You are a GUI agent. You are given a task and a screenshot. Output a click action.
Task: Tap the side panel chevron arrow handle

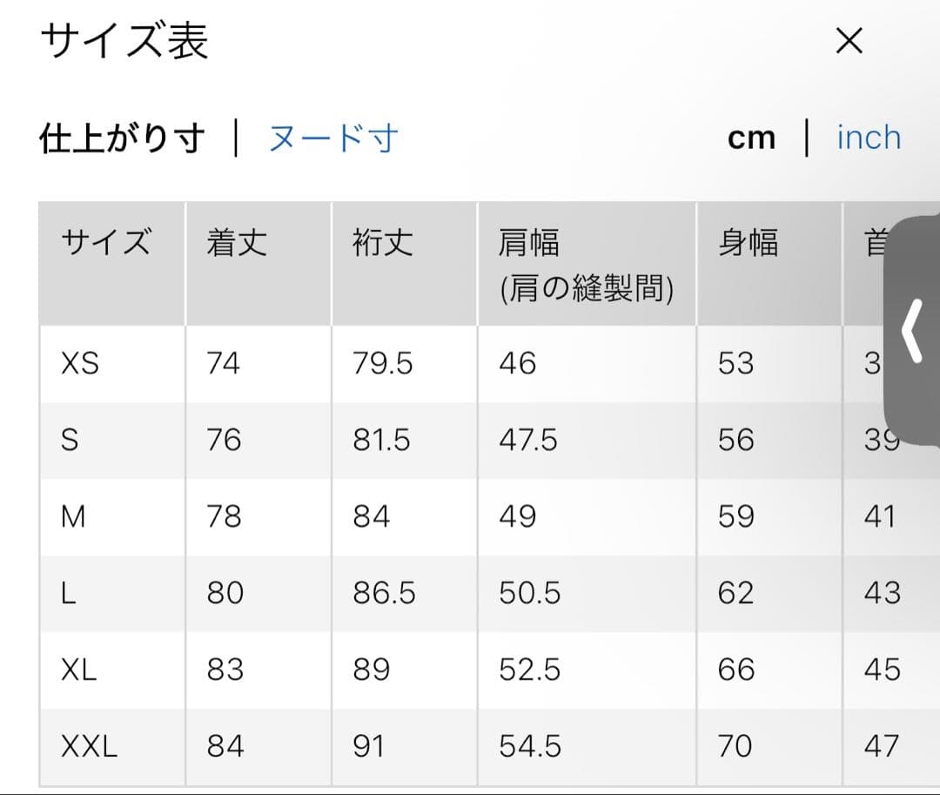coord(911,331)
